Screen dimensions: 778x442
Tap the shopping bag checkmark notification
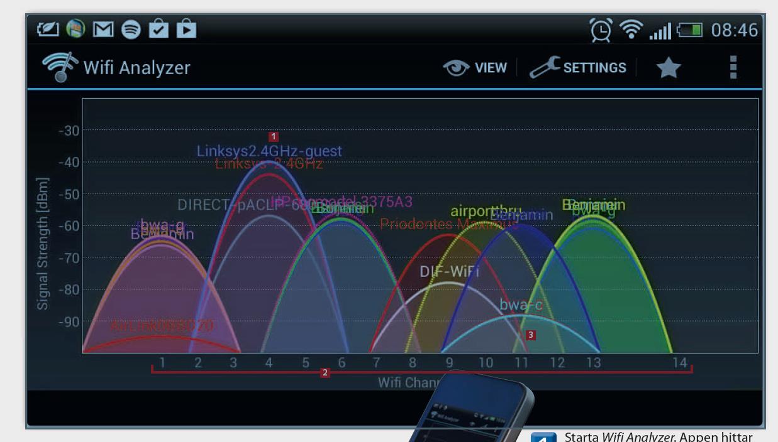pos(159,30)
